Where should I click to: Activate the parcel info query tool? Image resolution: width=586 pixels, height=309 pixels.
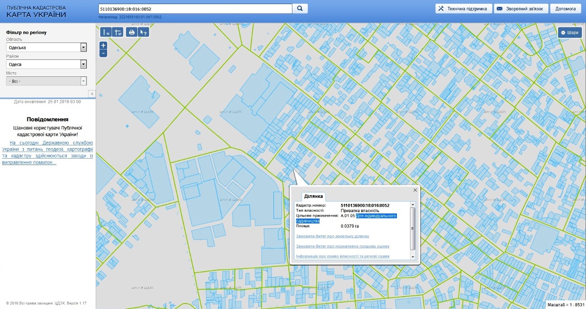click(144, 32)
